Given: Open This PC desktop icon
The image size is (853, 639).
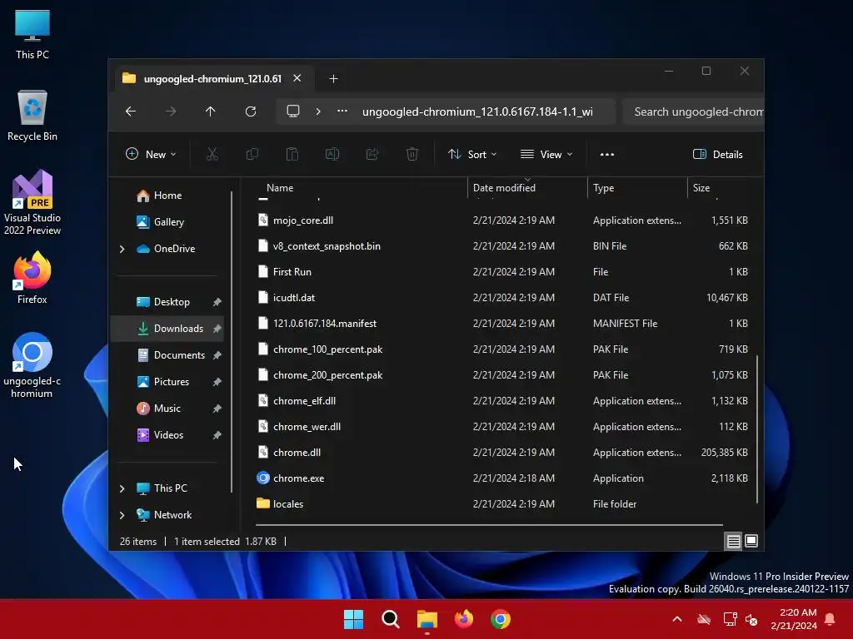Looking at the screenshot, I should pos(32,35).
